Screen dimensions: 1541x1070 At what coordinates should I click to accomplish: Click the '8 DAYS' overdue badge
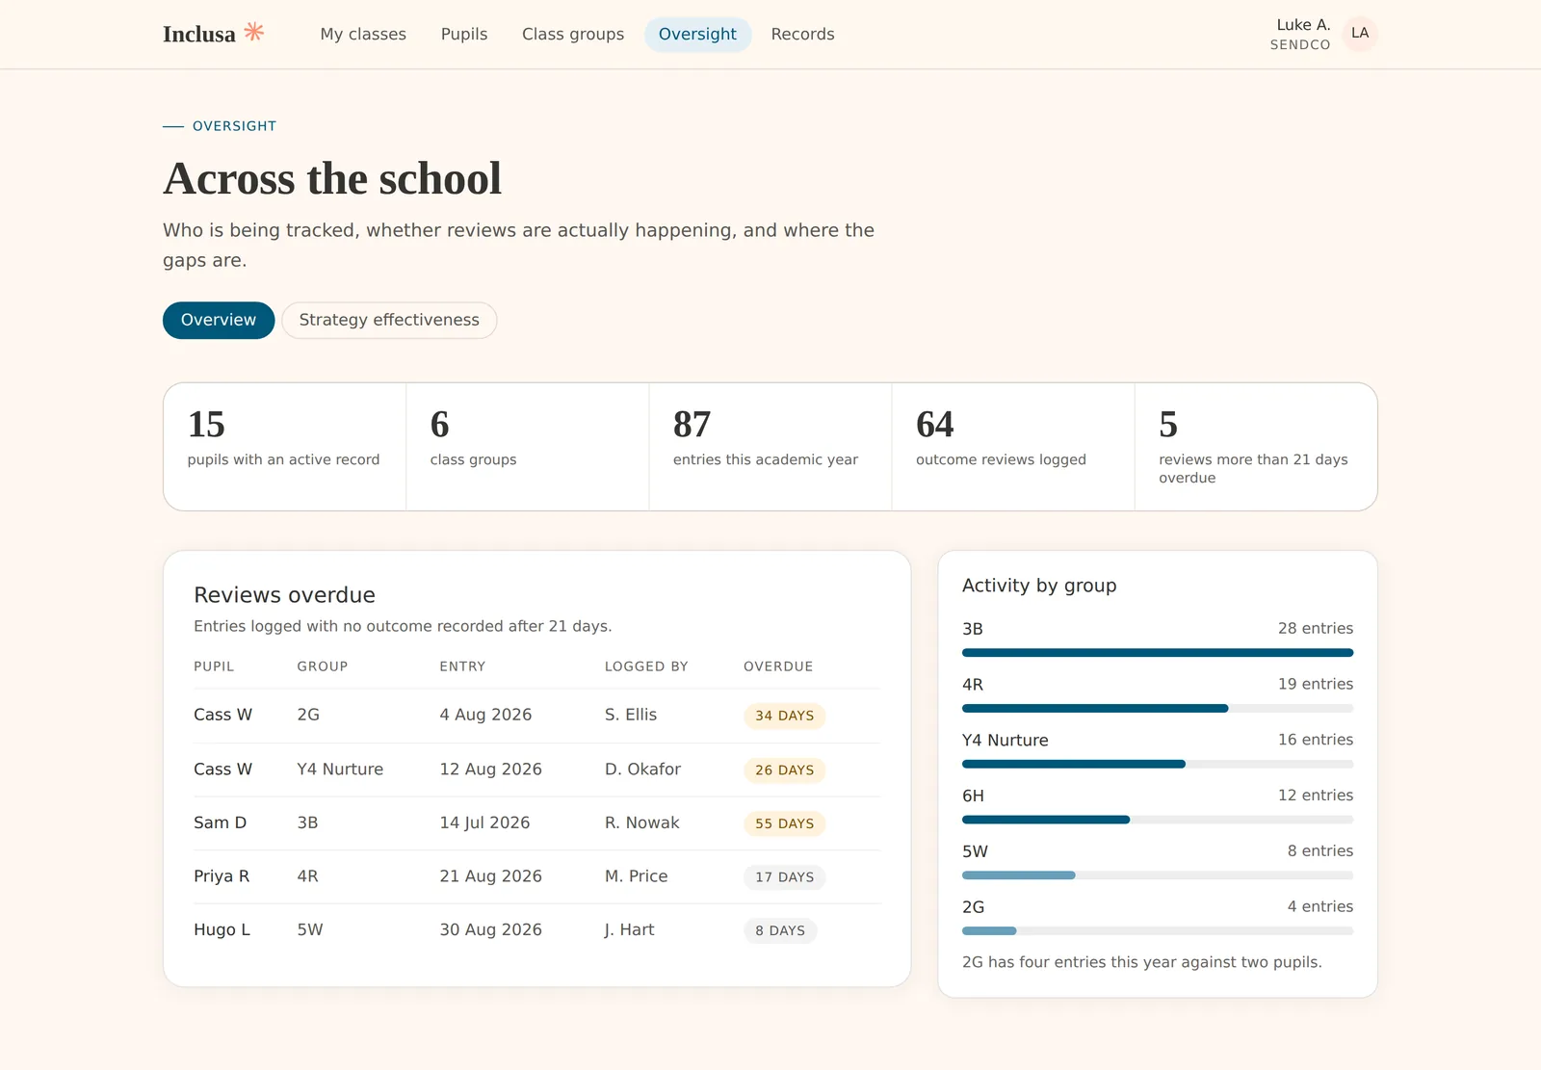780,930
